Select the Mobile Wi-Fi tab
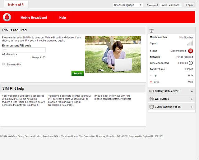Image resolution: width=199 pixels, height=160 pixels. 16,5
